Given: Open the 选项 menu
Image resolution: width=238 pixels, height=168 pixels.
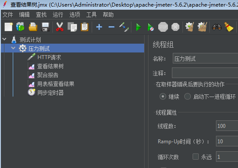Looking at the screenshot, I should click(x=74, y=15).
